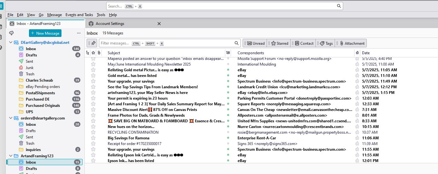Close the Account Settings tab
The width and height of the screenshot is (438, 174).
click(x=159, y=24)
